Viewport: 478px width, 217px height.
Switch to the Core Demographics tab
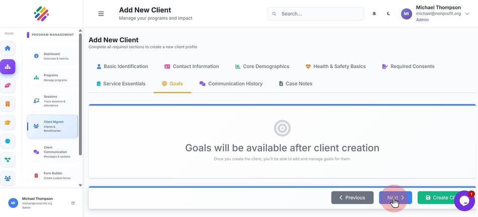[x=262, y=67]
